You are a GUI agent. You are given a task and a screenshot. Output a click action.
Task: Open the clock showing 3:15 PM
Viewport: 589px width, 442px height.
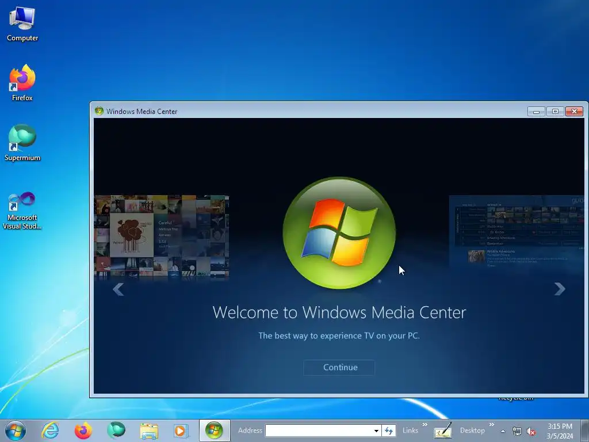pos(560,430)
